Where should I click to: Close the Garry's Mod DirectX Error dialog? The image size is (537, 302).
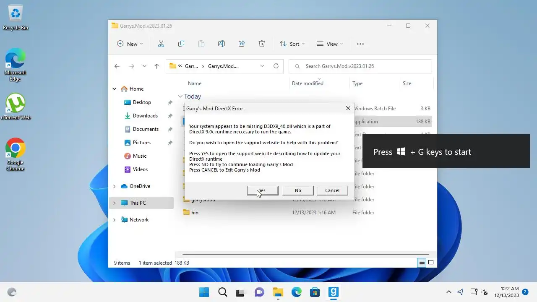(x=348, y=108)
